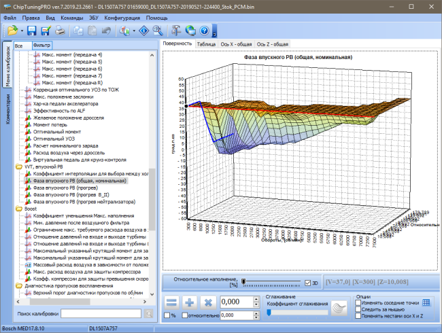
Task: Toggle the 3D checkbox
Action: (x=308, y=283)
